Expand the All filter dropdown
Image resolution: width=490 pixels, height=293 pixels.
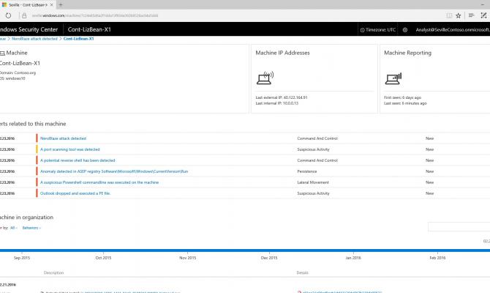click(x=13, y=228)
